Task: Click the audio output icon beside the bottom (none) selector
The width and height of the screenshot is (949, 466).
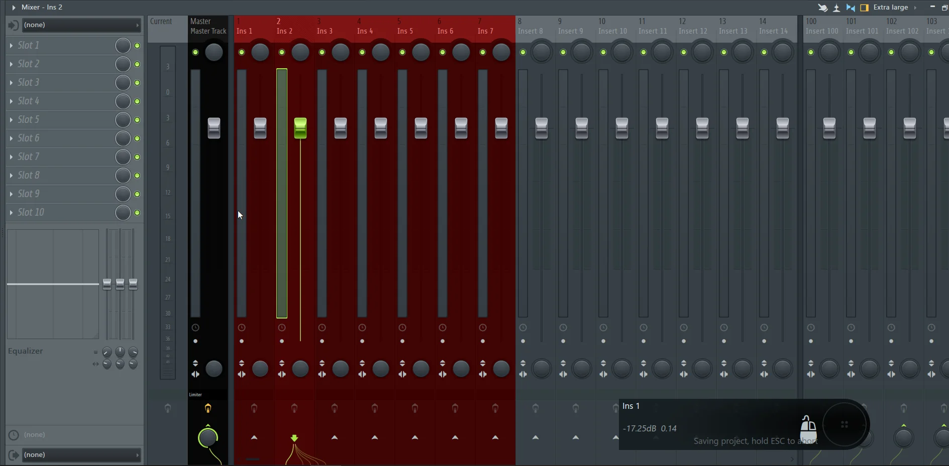Action: point(14,455)
